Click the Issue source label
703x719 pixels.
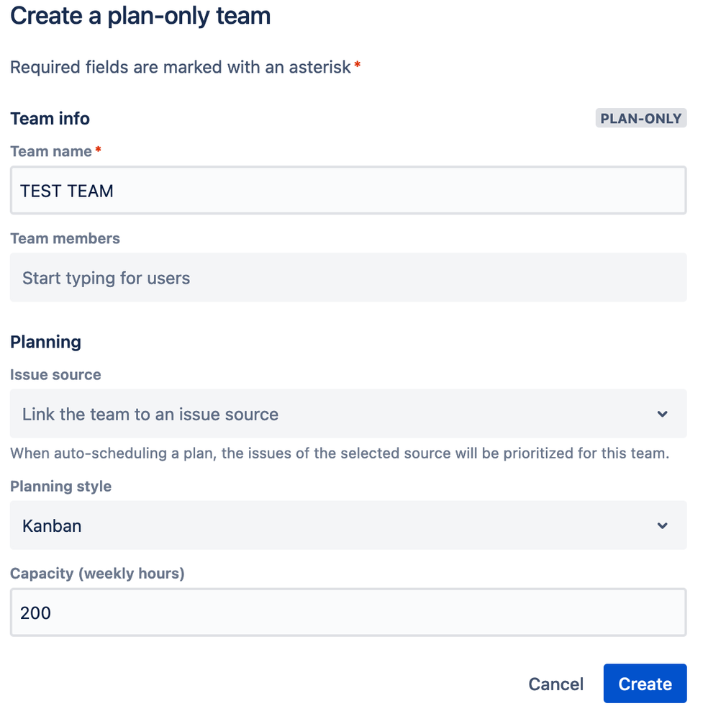[55, 374]
